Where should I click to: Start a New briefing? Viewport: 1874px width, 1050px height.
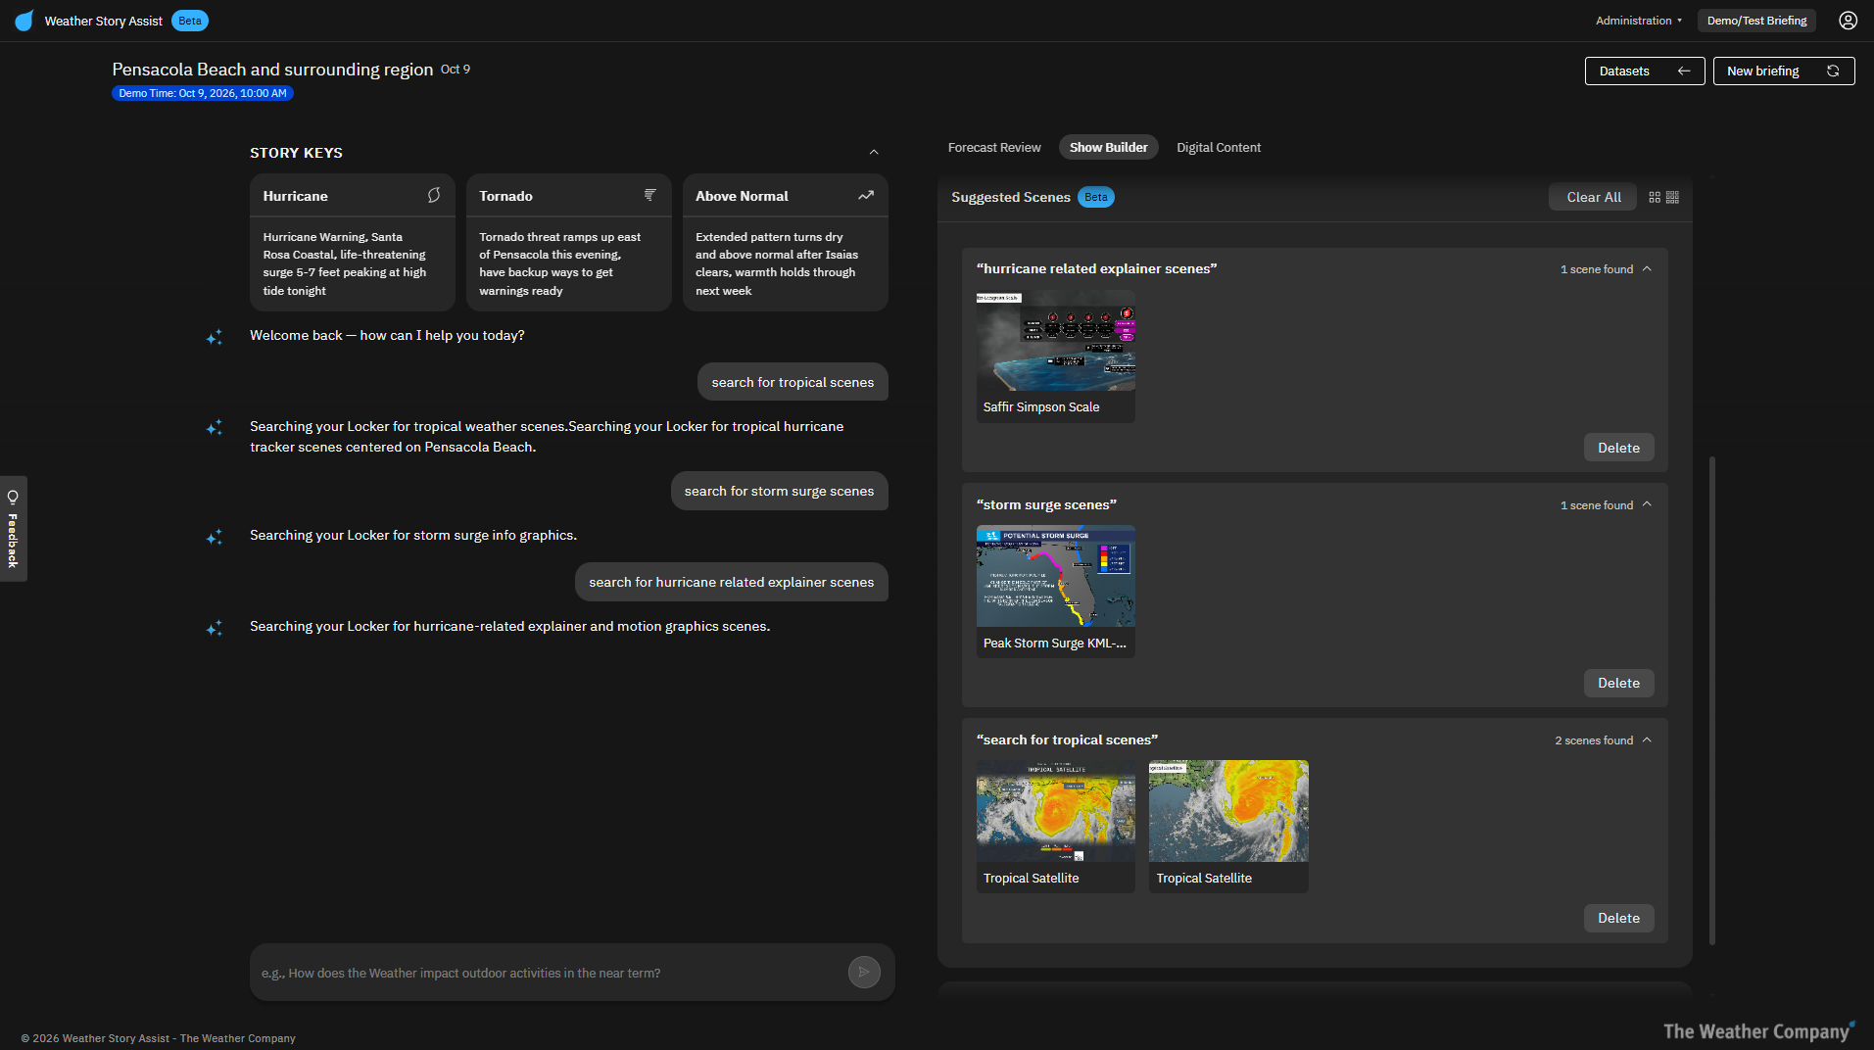tap(1783, 71)
